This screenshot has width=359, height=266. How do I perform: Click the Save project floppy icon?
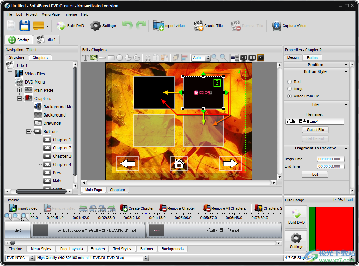25,26
